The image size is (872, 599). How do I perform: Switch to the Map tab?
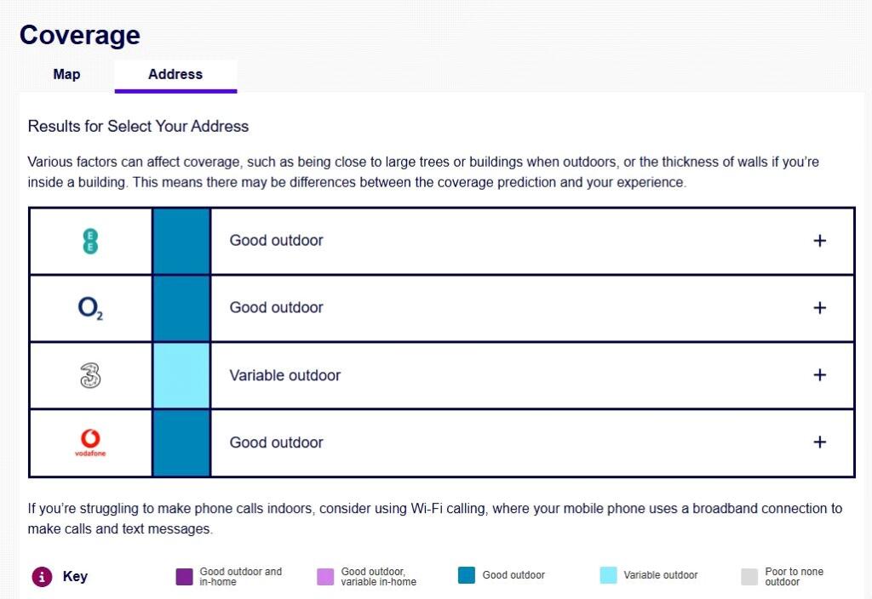(66, 75)
